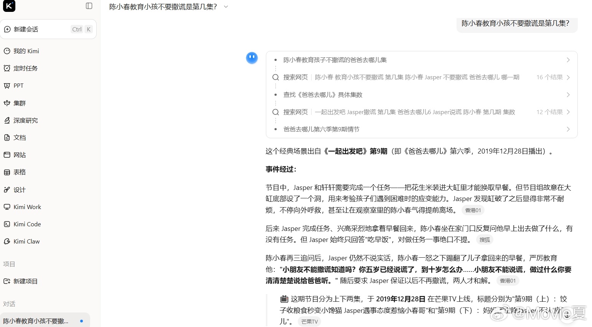Click the conversation title at the top

[163, 7]
